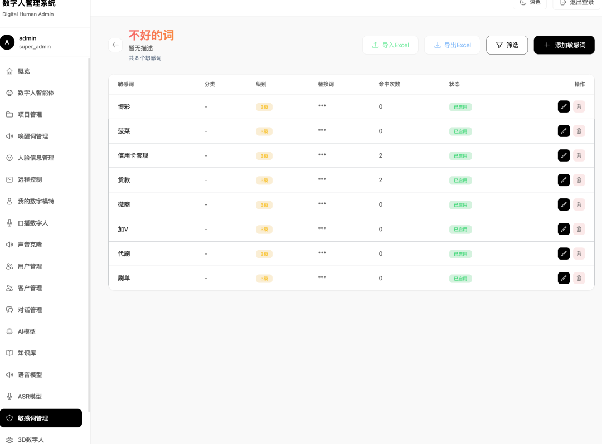The width and height of the screenshot is (602, 444).
Task: Open ASR模型 menu item
Action: (41, 397)
